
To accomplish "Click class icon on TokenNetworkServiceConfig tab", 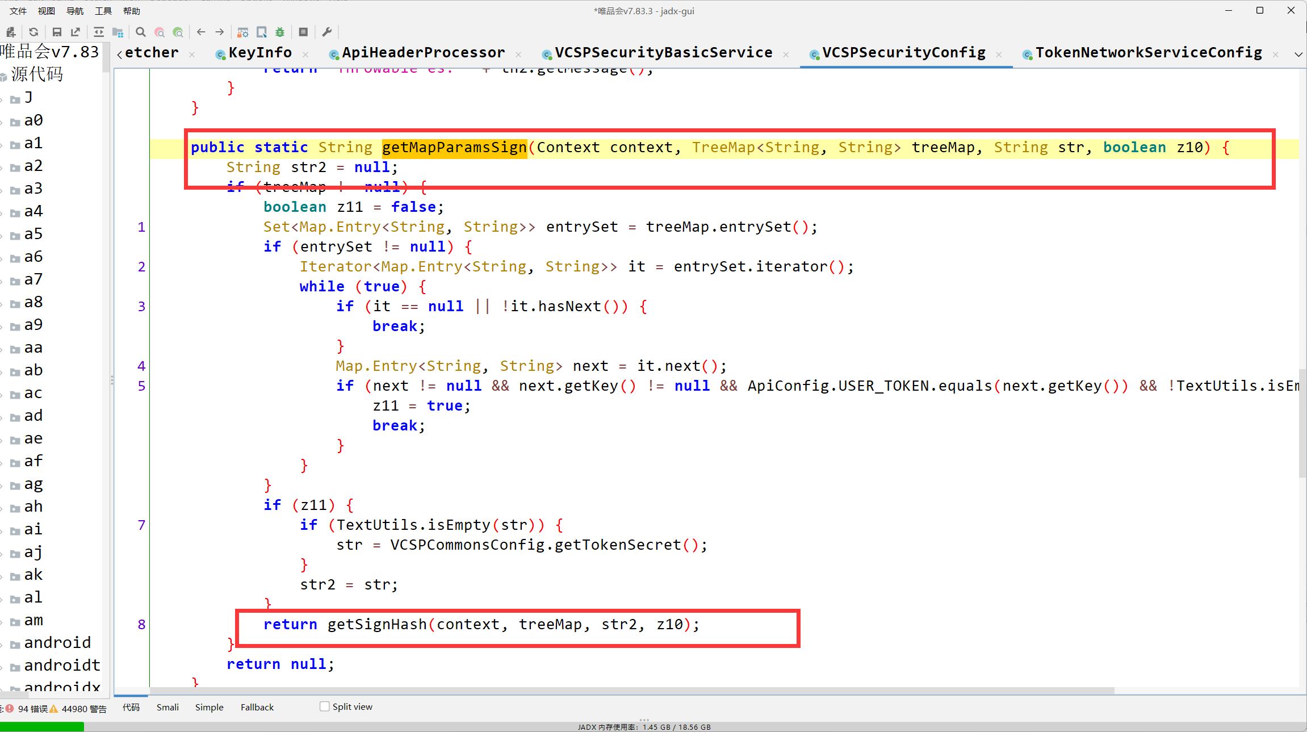I will 1027,54.
